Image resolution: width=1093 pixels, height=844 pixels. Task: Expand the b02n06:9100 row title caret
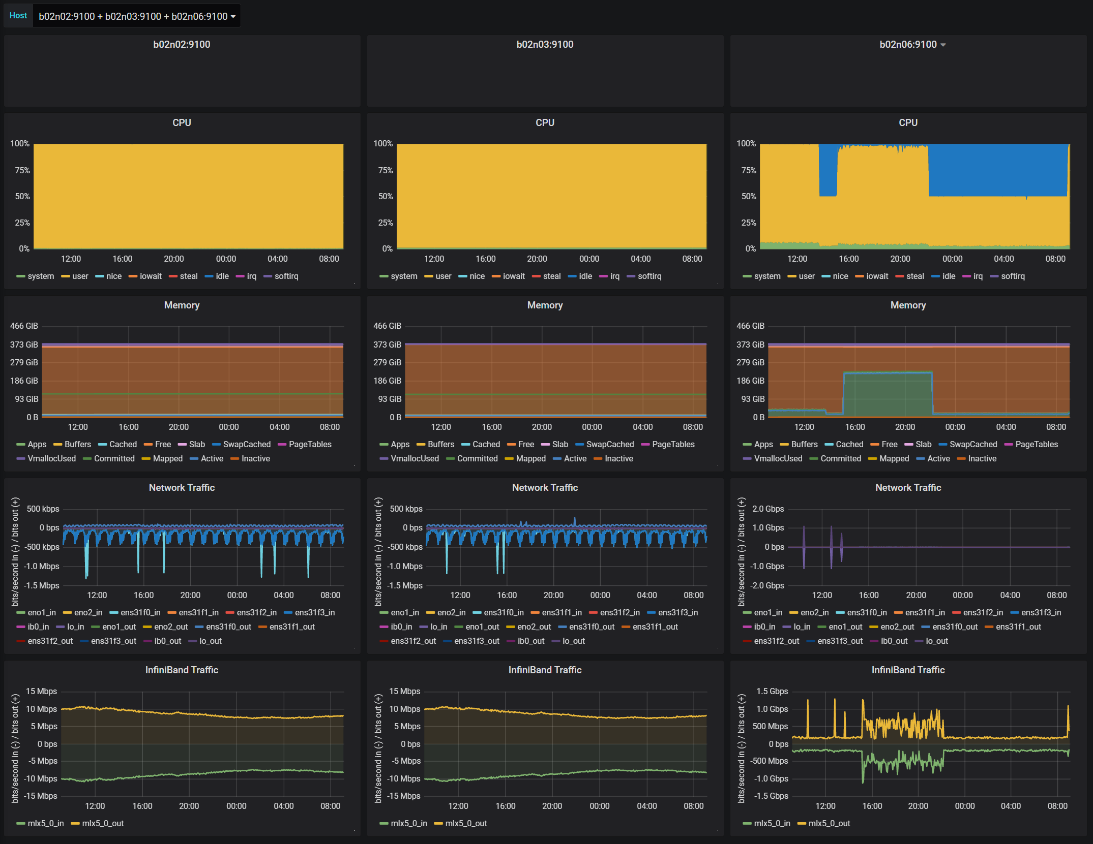pyautogui.click(x=943, y=45)
